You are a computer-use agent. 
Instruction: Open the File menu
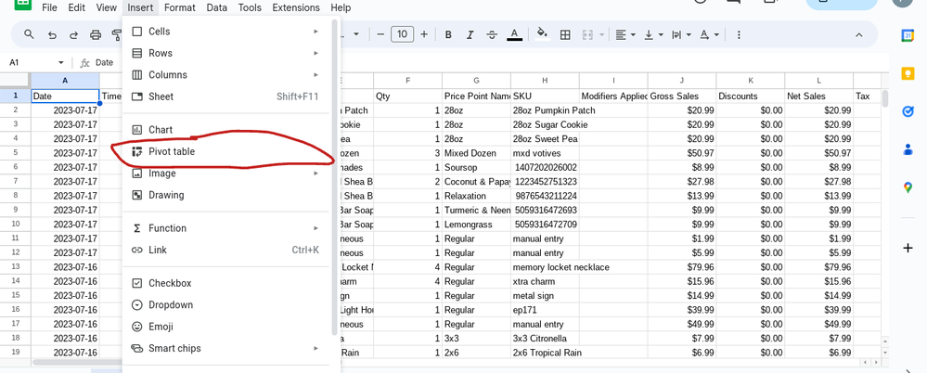tap(50, 7)
